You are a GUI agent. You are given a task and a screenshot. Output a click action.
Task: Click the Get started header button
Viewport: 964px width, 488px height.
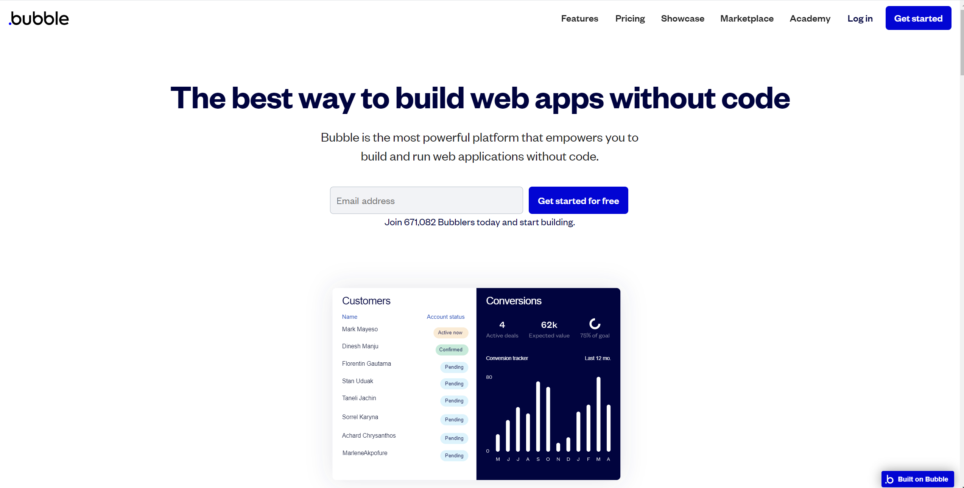coord(918,18)
